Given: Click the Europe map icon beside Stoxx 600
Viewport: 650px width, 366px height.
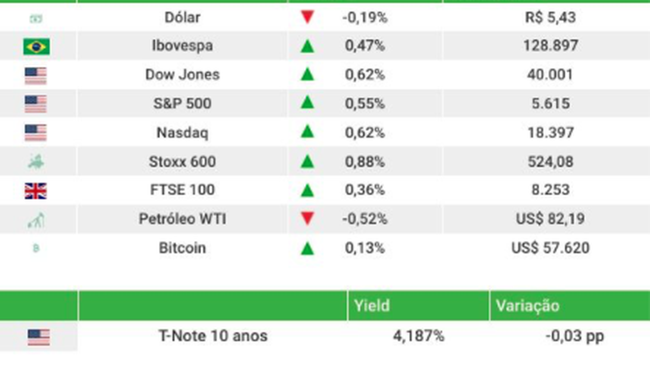Looking at the screenshot, I should (36, 162).
